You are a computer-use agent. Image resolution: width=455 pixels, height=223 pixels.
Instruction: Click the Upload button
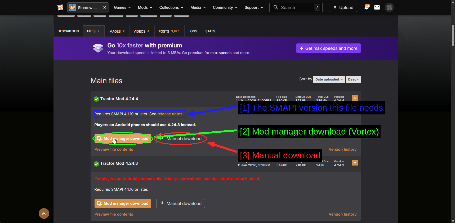point(343,7)
